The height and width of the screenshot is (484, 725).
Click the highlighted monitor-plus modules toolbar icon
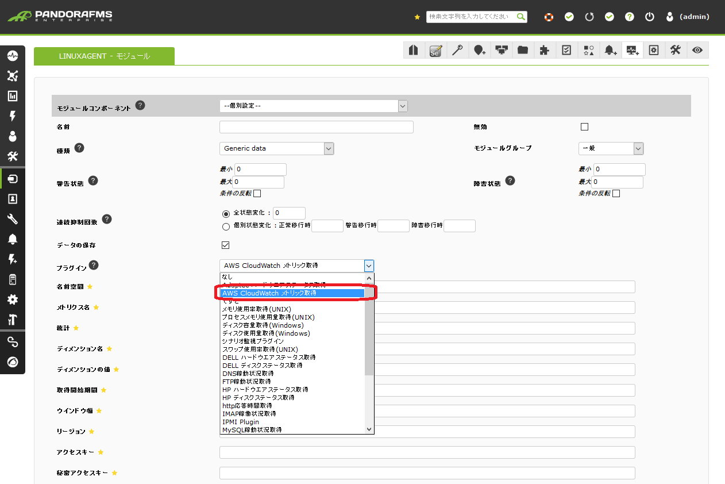[632, 50]
